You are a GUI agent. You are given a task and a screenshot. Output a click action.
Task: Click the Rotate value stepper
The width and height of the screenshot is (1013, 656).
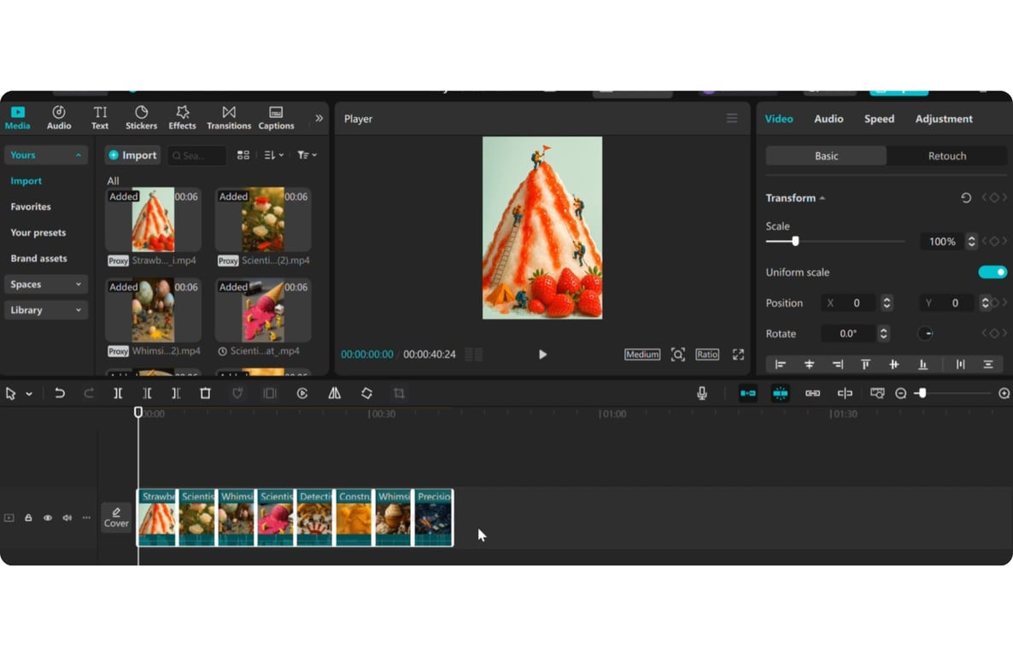pyautogui.click(x=883, y=333)
